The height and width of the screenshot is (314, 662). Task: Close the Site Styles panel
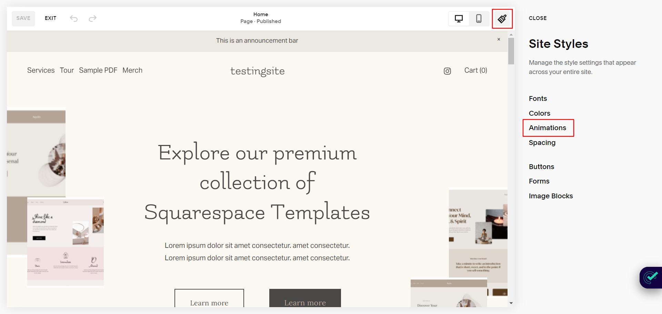pyautogui.click(x=538, y=18)
